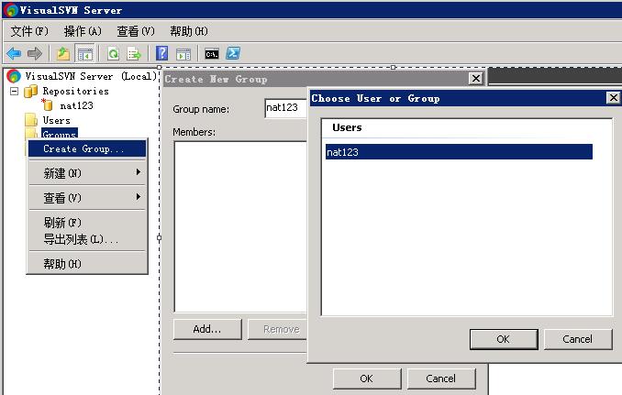Toggle the Show/Hide console tree icon
The width and height of the screenshot is (622, 395).
(84, 54)
